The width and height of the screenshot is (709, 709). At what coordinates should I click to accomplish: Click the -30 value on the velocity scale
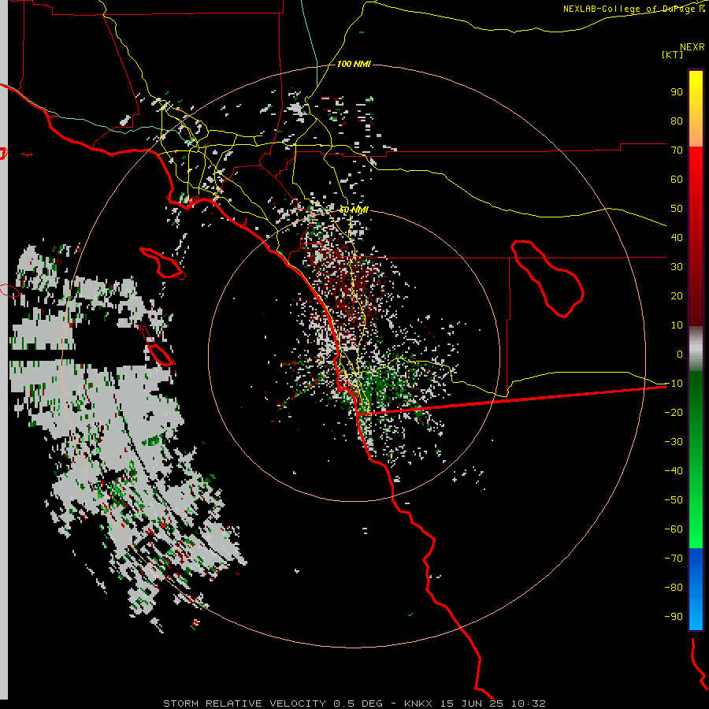click(x=674, y=442)
